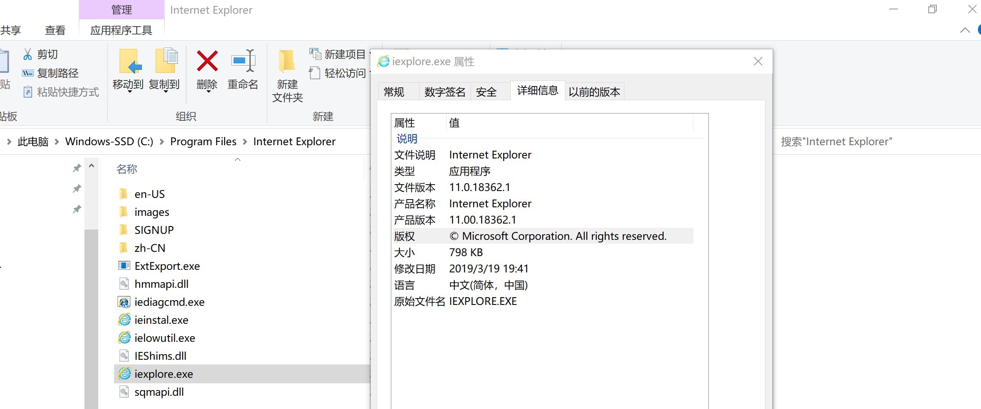Click the navigation pane scroll up arrow
981x409 pixels.
pos(91,166)
